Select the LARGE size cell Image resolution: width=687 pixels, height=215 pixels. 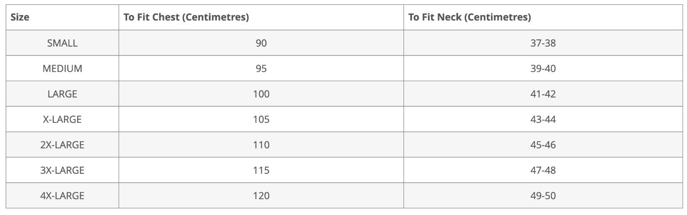coord(62,94)
